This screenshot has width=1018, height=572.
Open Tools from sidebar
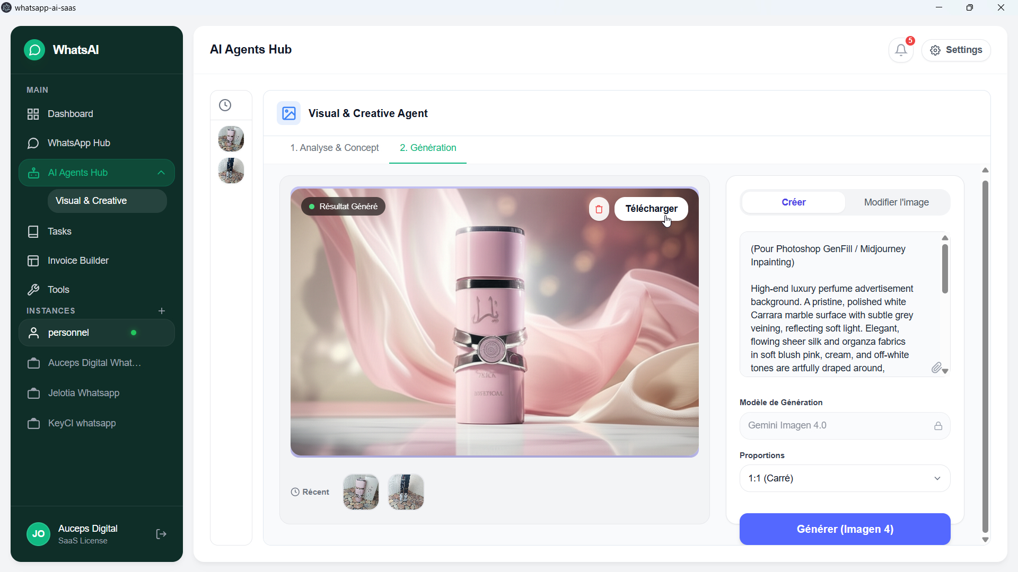[x=58, y=290]
